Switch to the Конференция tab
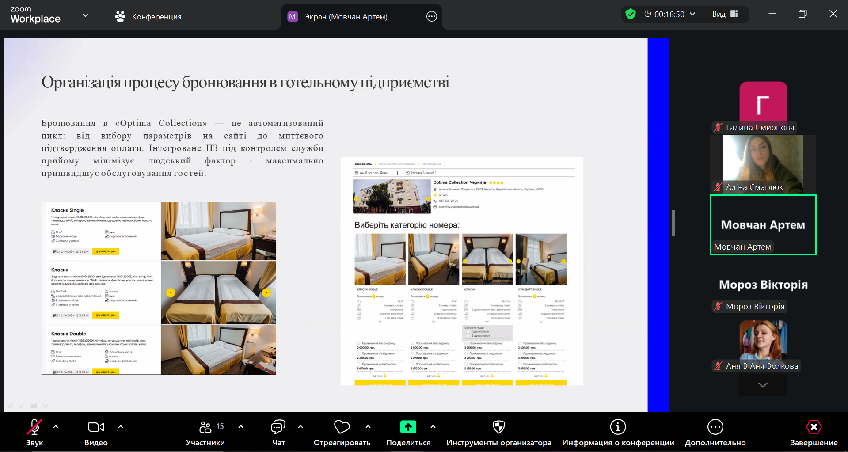Screen dimensions: 848x452 coord(148,17)
